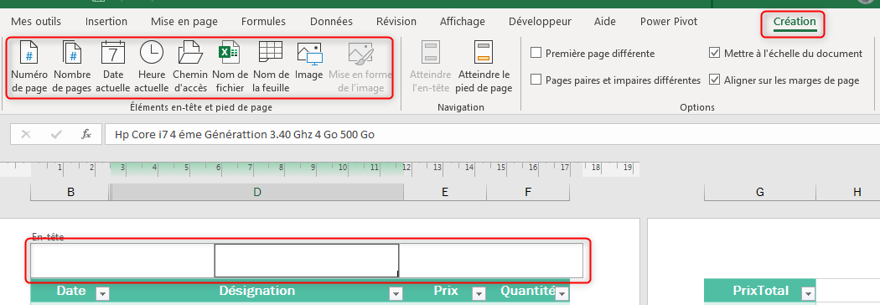Image resolution: width=880 pixels, height=305 pixels.
Task: Go to header with Atteindre l'en-tête
Action: (431, 67)
